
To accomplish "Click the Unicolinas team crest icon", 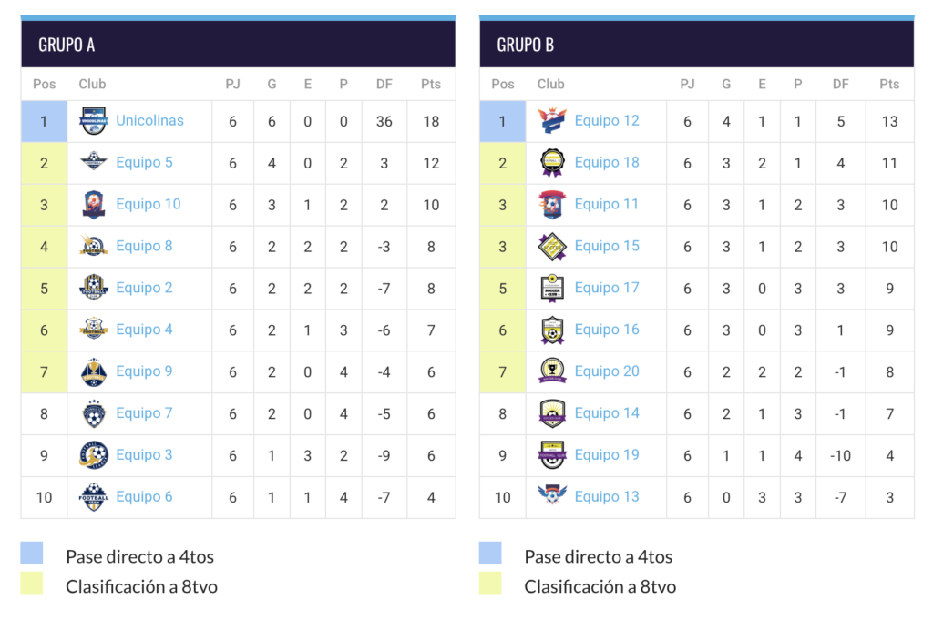I will click(x=94, y=121).
